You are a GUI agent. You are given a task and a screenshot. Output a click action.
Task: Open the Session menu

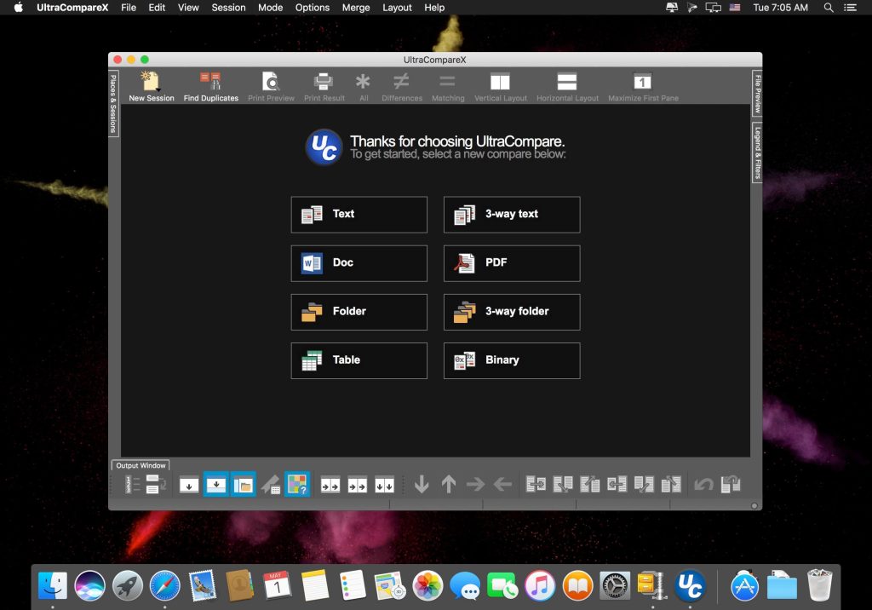click(228, 8)
